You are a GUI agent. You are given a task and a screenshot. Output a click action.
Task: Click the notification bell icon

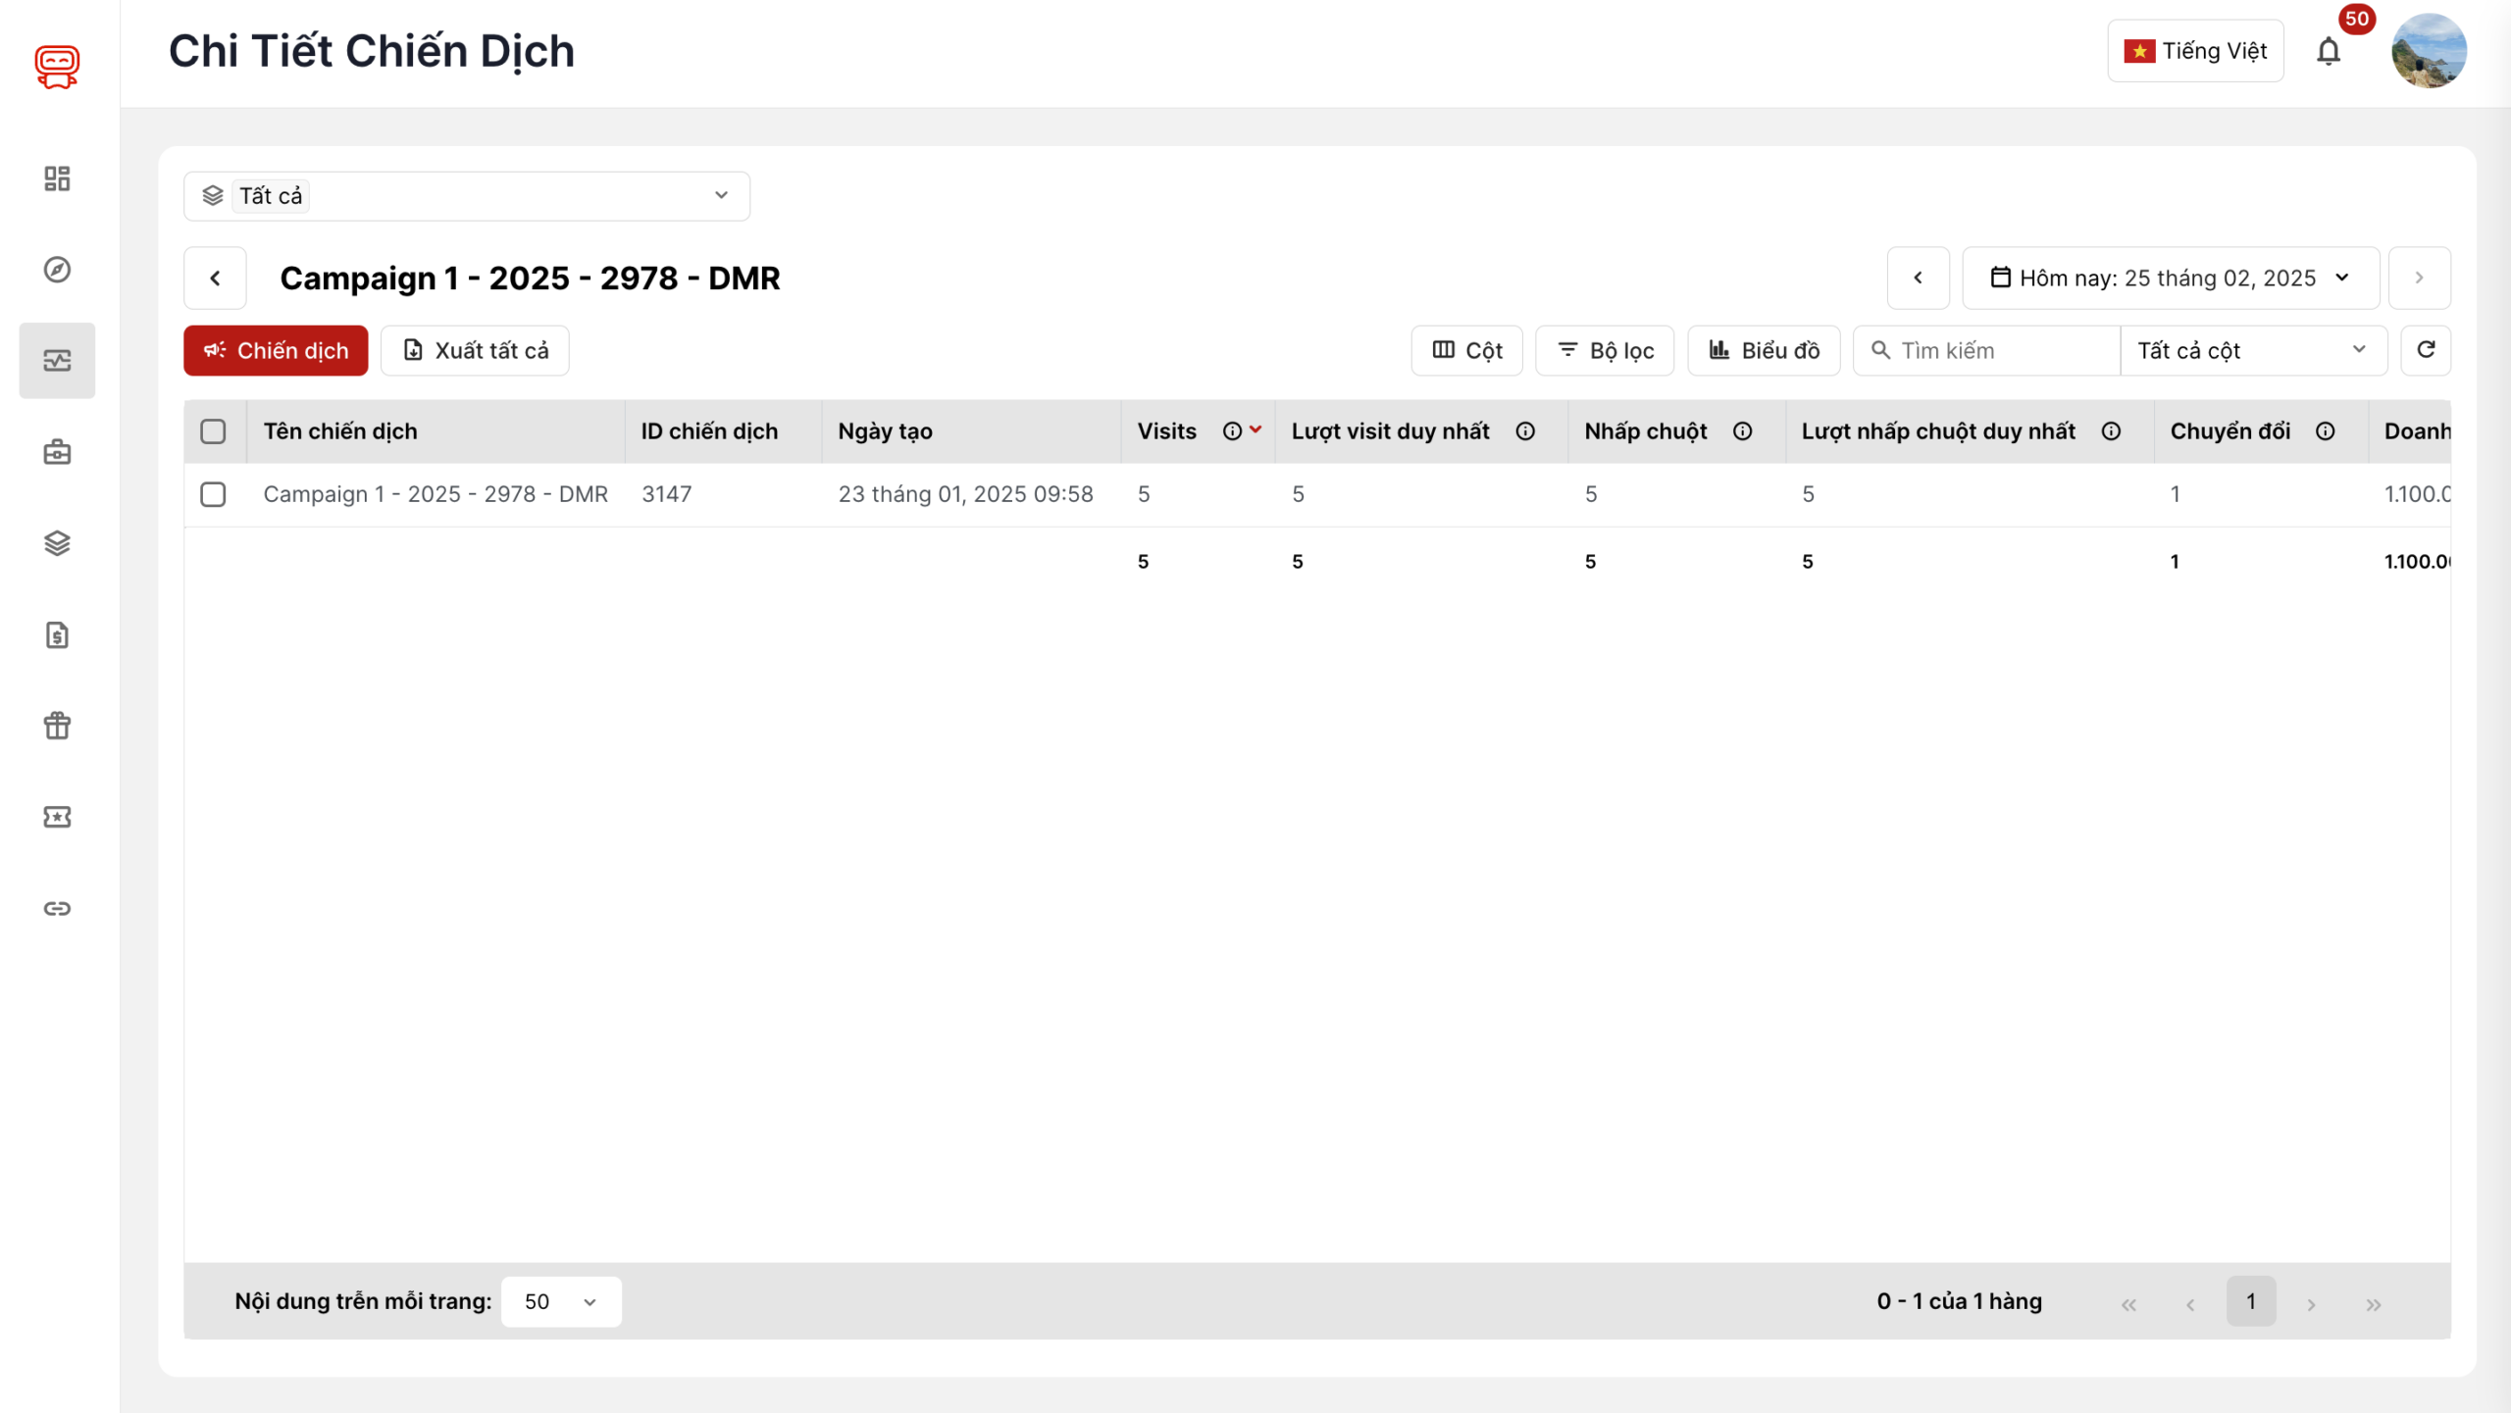tap(2329, 51)
